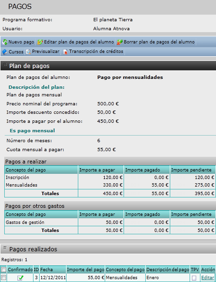This screenshot has width=216, height=282.
Task: Click the Editar link for the Enero payment
Action: coord(208,278)
